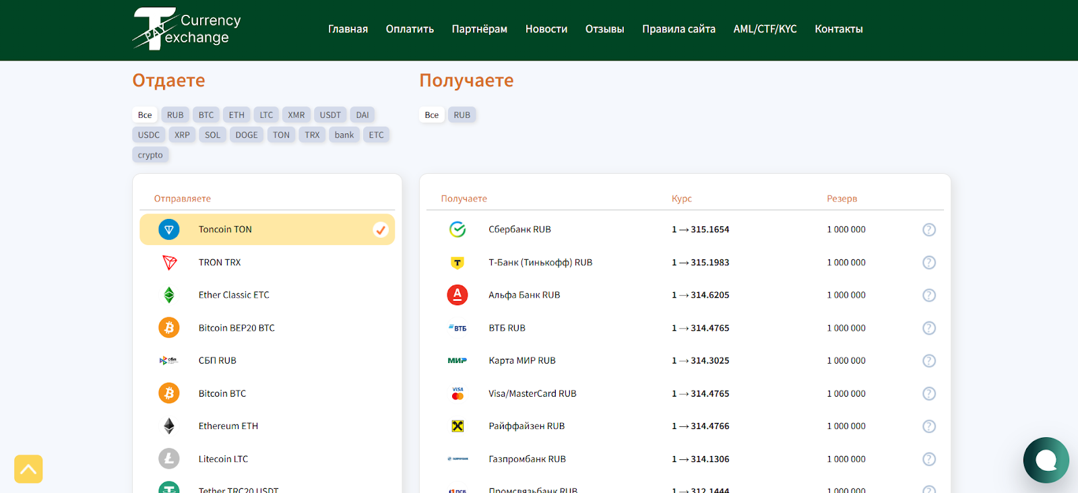Click the Газпромбанк logo icon
Viewport: 1078px width, 493px height.
pyautogui.click(x=457, y=459)
